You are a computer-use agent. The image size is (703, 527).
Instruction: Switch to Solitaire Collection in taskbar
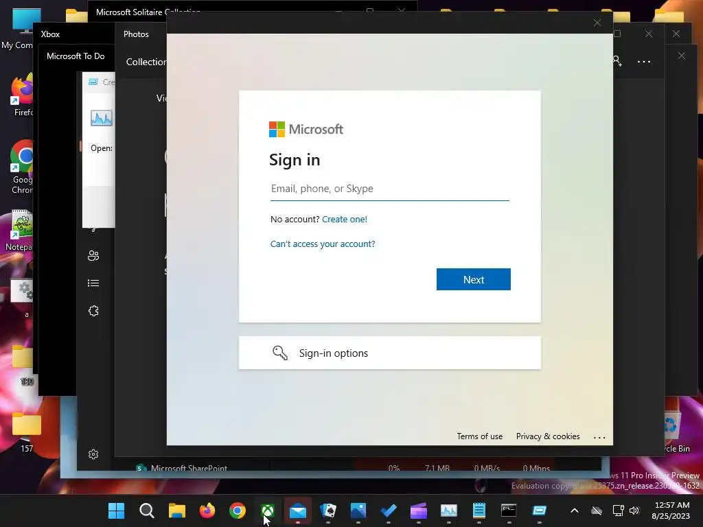click(x=328, y=511)
